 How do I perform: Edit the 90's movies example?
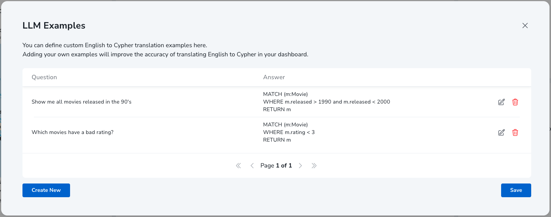501,102
